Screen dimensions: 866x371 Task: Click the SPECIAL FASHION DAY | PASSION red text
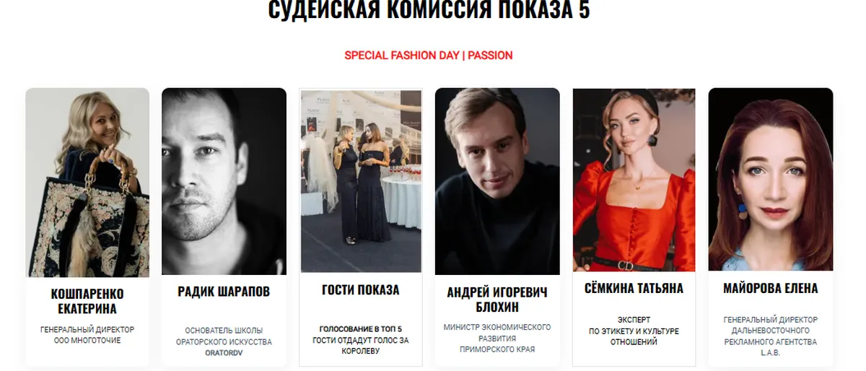[429, 55]
